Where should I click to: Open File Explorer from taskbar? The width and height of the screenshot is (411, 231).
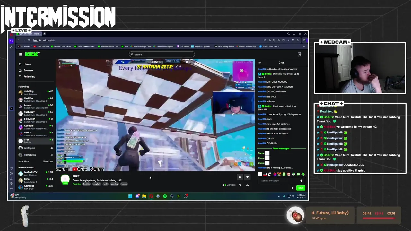(x=144, y=196)
